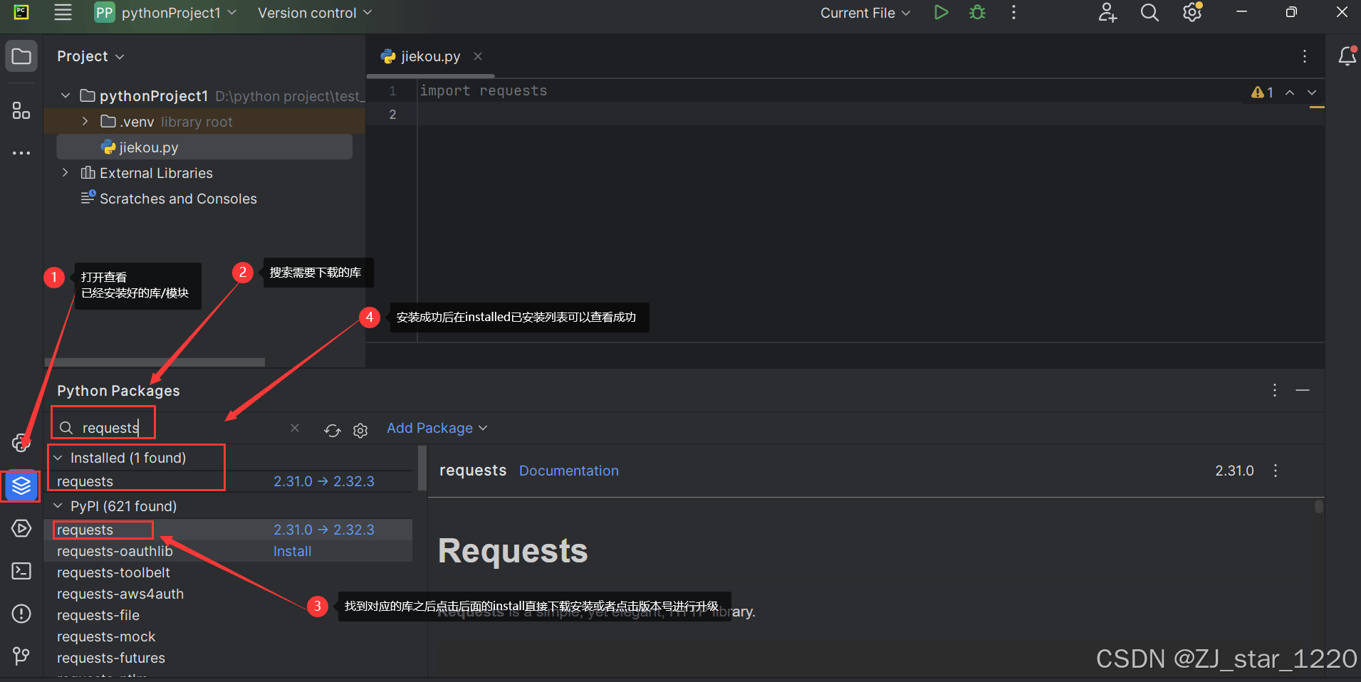
Task: Open Version control dropdown
Action: point(315,13)
